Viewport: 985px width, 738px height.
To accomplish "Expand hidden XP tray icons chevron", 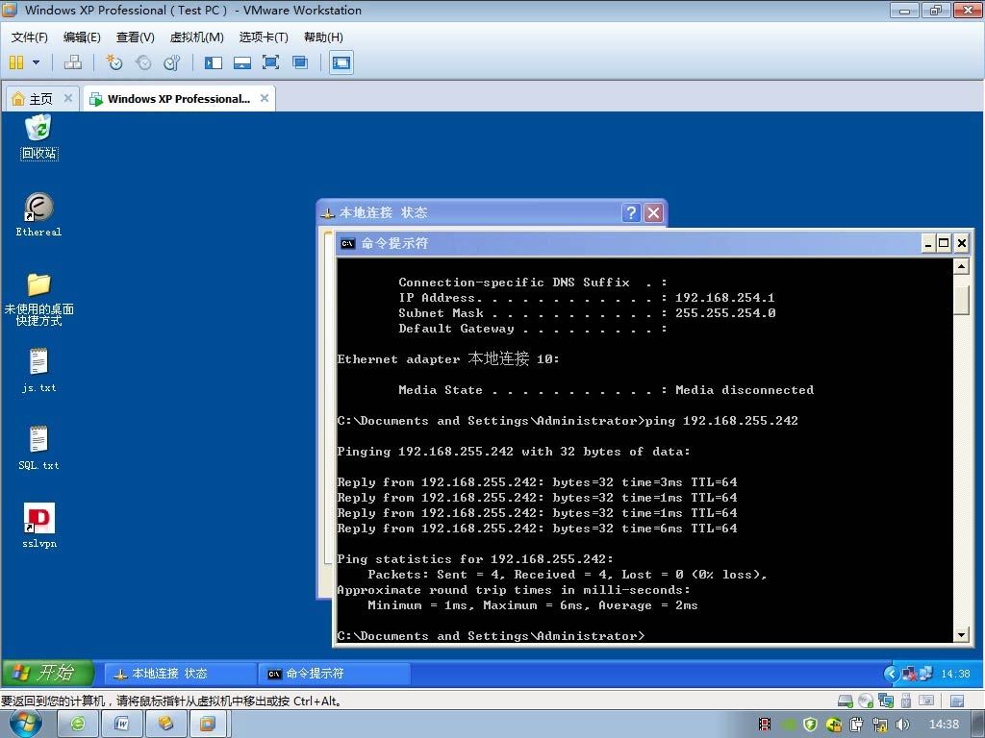I will [x=891, y=674].
